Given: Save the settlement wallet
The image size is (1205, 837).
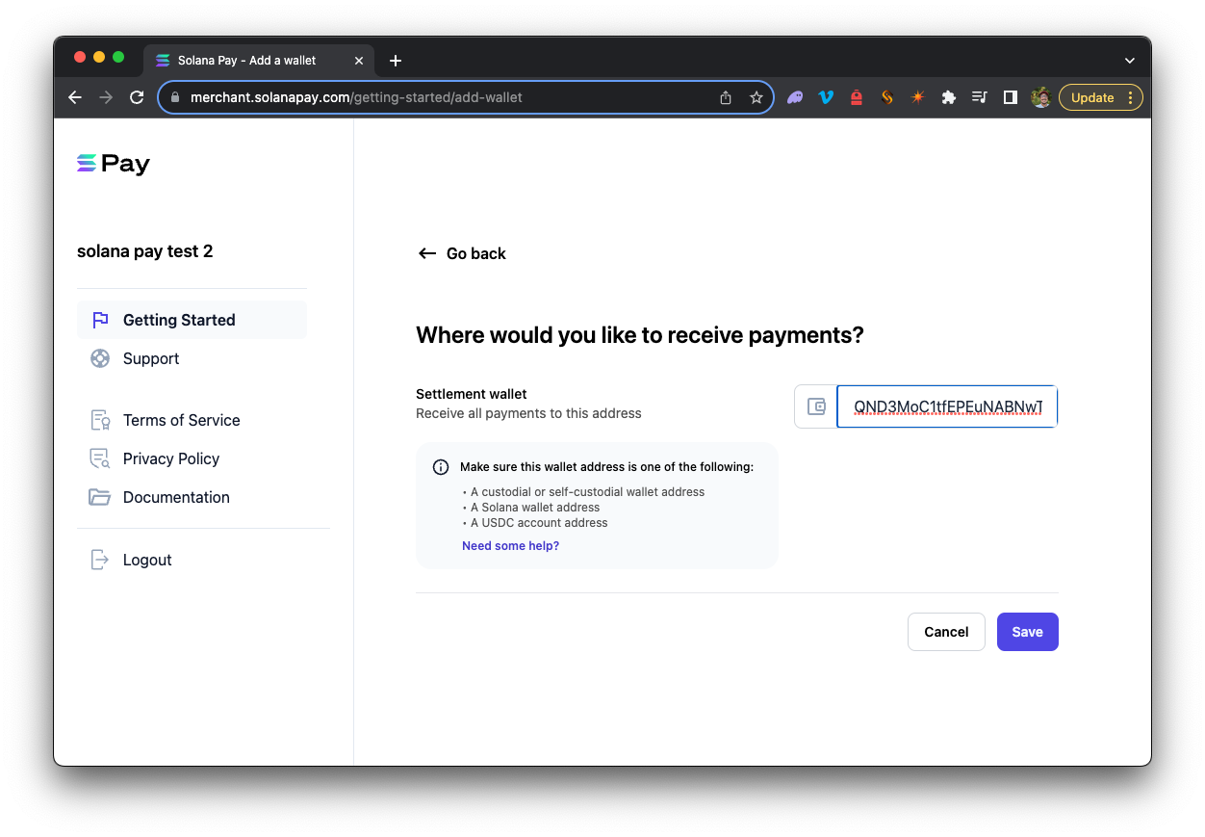Looking at the screenshot, I should [1027, 632].
